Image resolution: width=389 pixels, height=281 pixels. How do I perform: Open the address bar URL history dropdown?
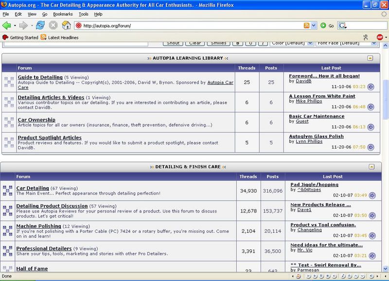point(314,26)
